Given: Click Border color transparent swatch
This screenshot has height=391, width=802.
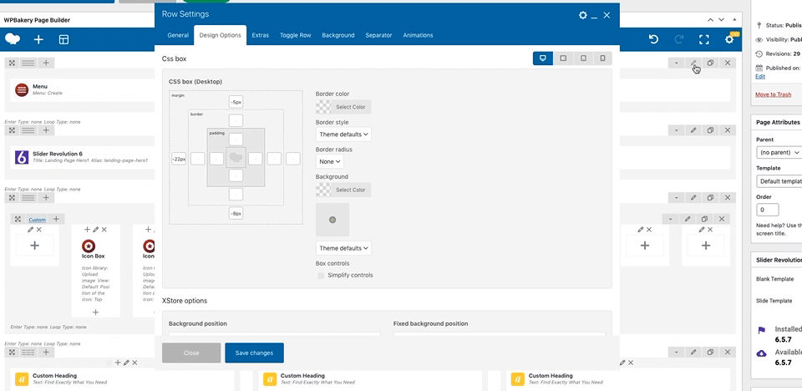Looking at the screenshot, I should (x=323, y=107).
